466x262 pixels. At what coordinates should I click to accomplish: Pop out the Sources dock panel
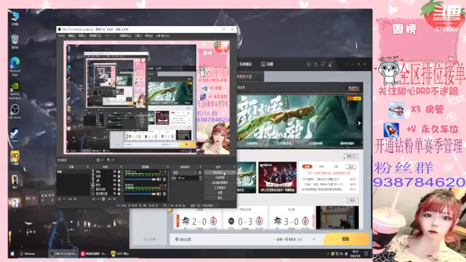pyautogui.click(x=122, y=167)
